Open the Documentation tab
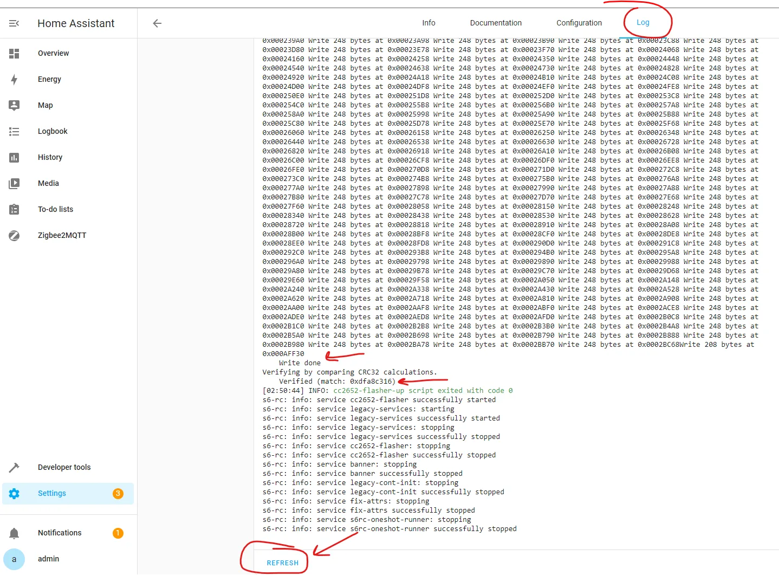Image resolution: width=779 pixels, height=575 pixels. 496,23
